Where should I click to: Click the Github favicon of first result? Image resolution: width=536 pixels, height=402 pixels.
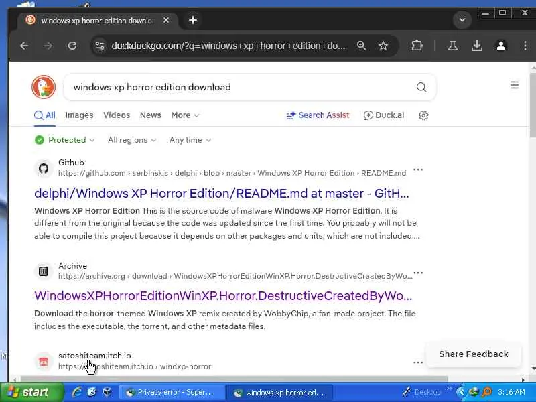[44, 168]
